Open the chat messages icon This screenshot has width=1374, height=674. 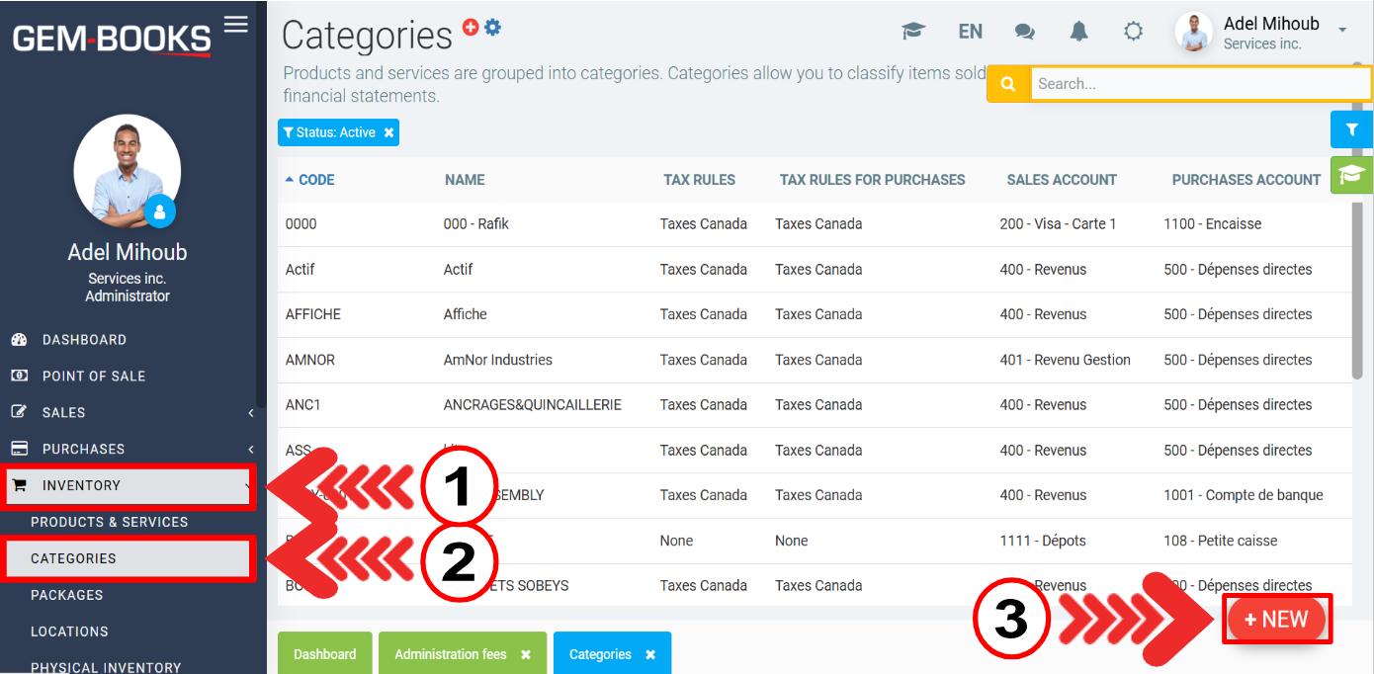click(x=1025, y=32)
